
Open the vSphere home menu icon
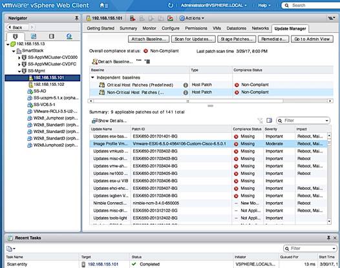[103, 5]
